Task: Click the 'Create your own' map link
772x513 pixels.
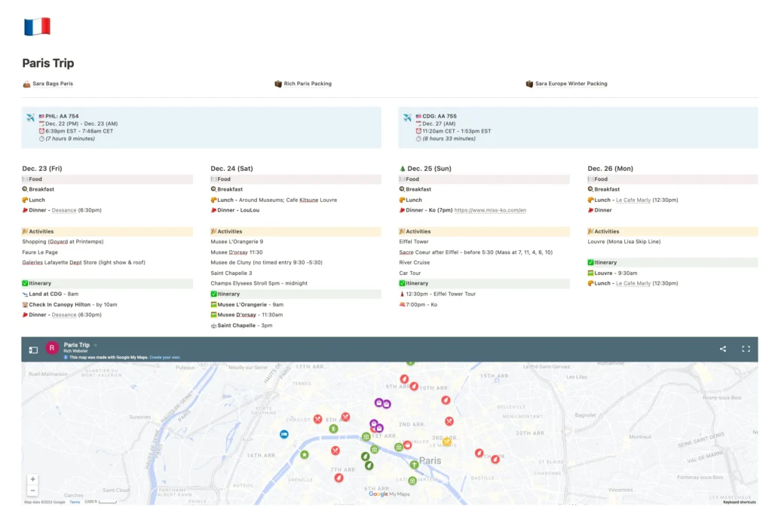Action: pyautogui.click(x=165, y=358)
